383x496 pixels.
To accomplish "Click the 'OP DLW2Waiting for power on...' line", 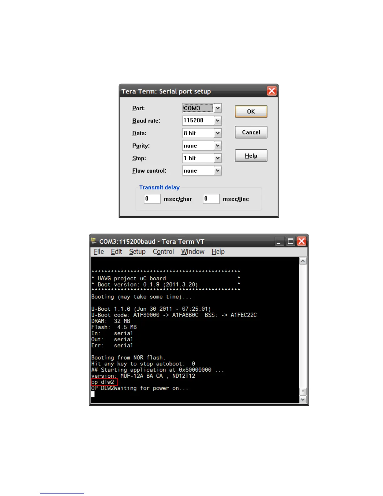I will click(140, 388).
